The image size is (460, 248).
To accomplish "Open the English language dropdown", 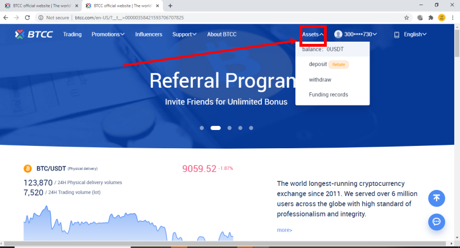I will 415,34.
